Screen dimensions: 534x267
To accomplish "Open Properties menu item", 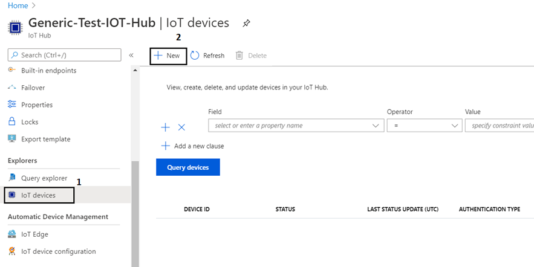I will click(x=37, y=105).
